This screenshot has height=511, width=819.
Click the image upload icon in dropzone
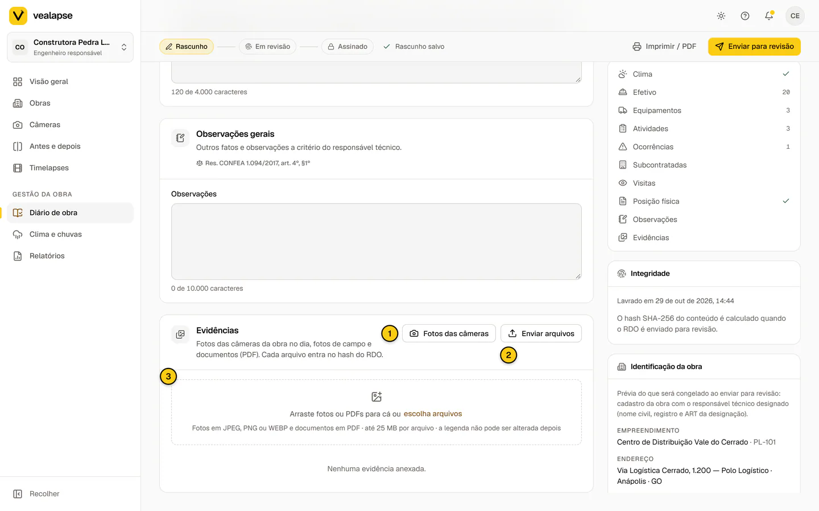click(x=377, y=397)
